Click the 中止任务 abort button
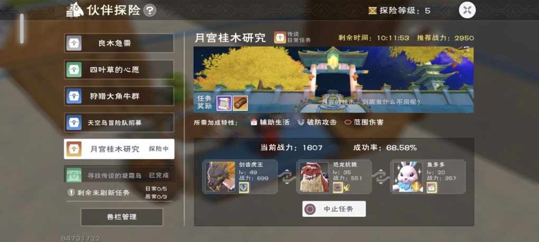The height and width of the screenshot is (242, 539). tap(334, 209)
